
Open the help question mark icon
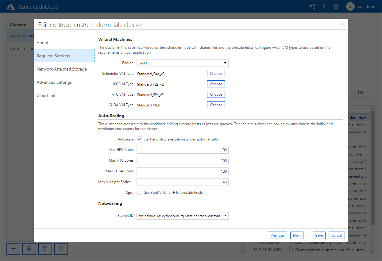point(323,6)
